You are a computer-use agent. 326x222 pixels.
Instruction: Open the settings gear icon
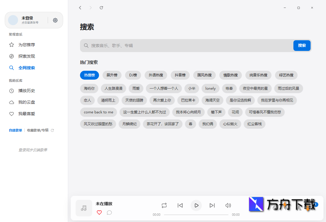click(x=55, y=20)
